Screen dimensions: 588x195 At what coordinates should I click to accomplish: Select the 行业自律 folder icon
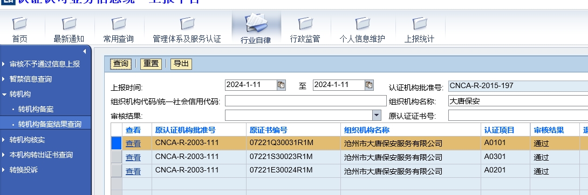pyautogui.click(x=256, y=23)
